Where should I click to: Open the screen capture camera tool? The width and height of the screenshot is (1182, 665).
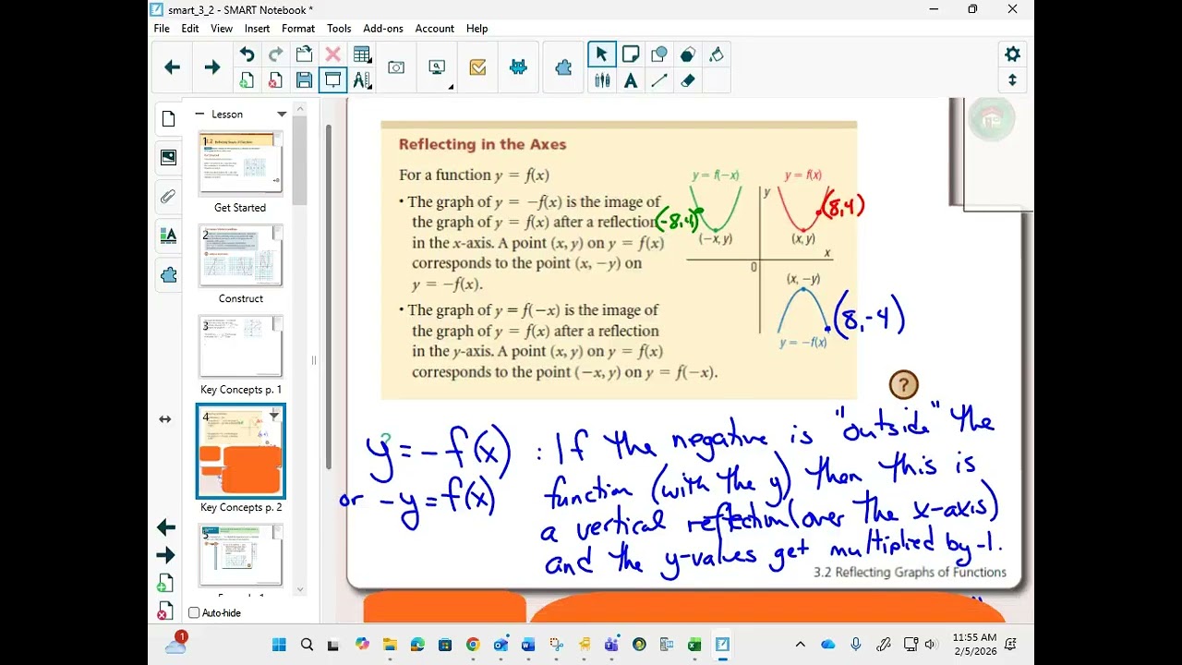(396, 67)
